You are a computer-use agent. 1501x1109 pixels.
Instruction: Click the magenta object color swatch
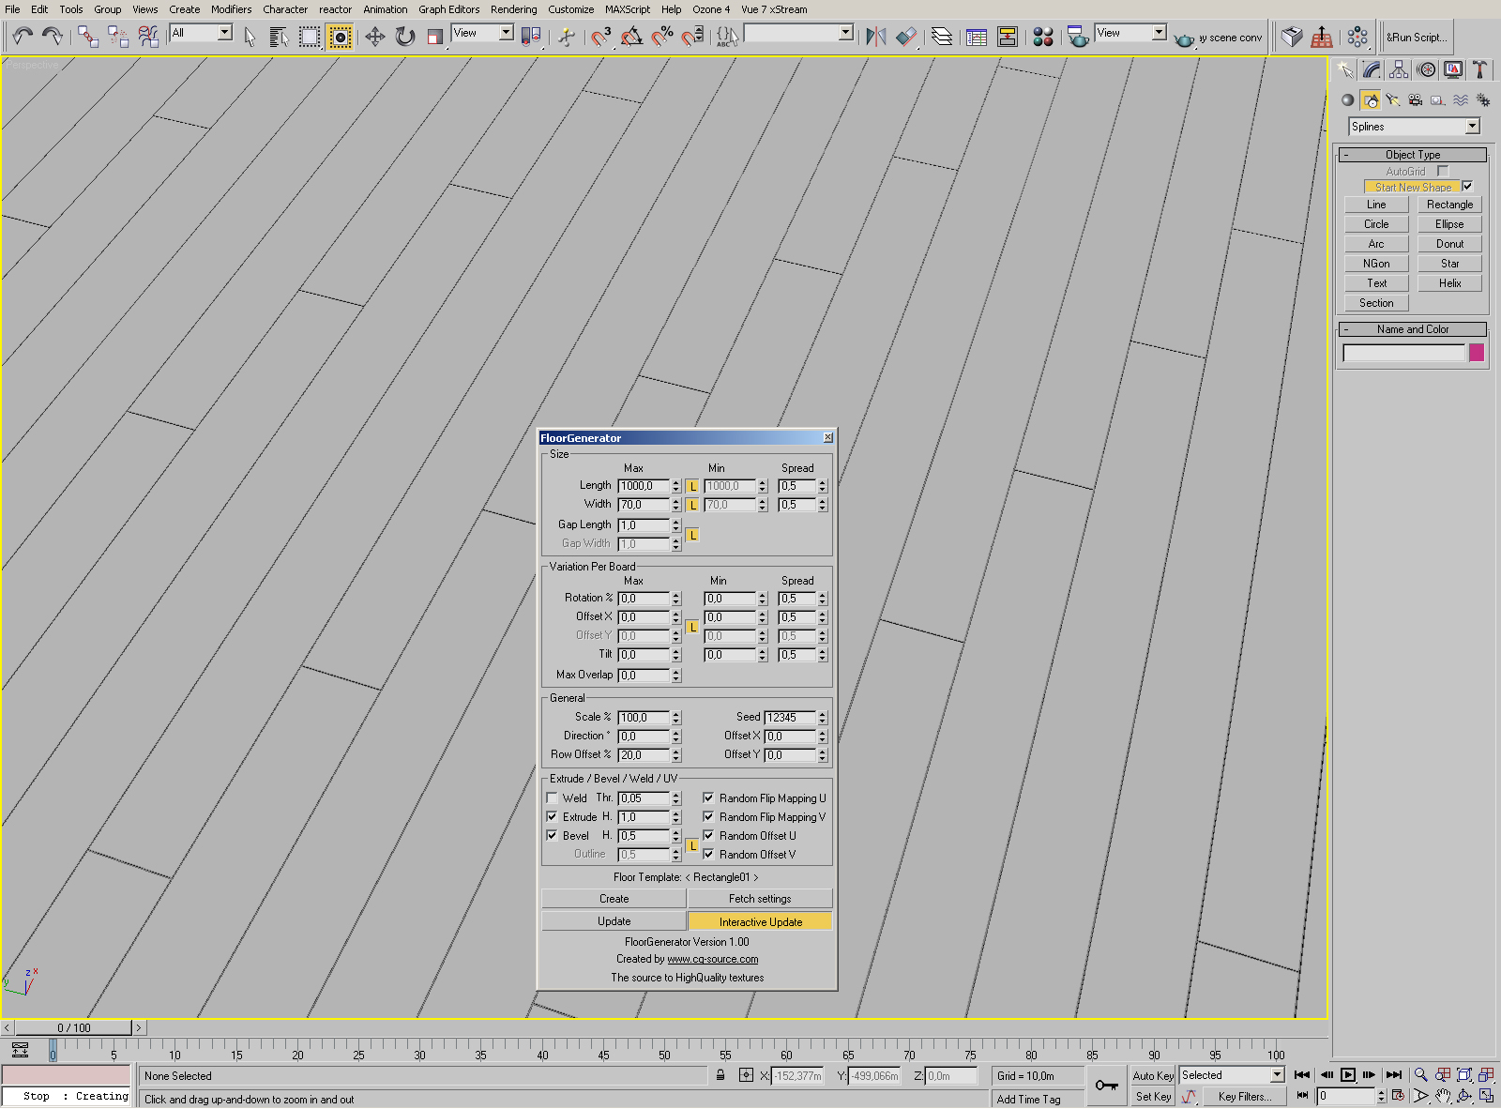click(1477, 353)
